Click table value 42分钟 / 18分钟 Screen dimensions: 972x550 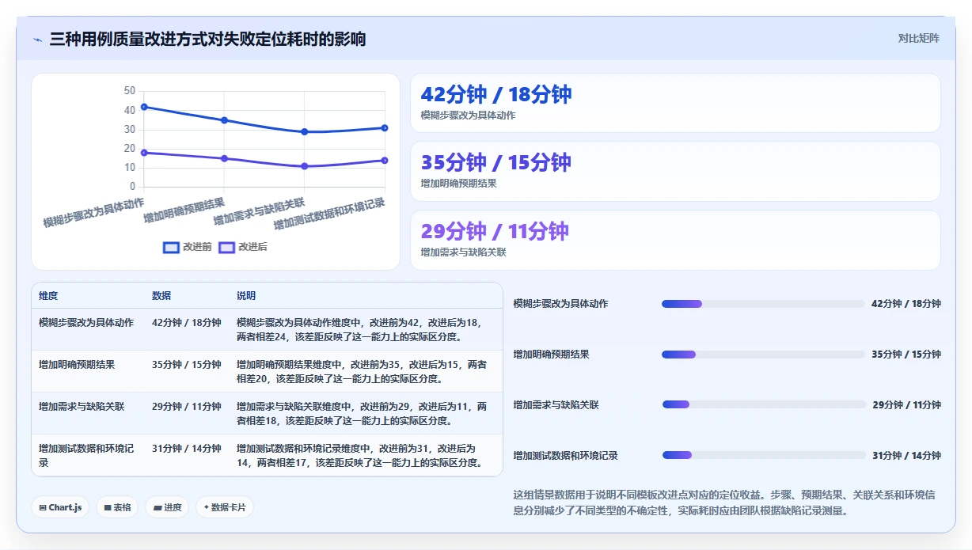187,323
